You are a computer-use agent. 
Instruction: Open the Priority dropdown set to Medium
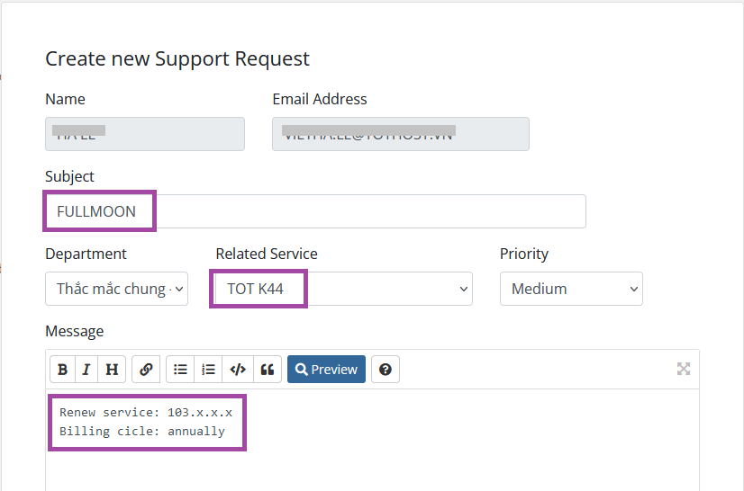(570, 289)
